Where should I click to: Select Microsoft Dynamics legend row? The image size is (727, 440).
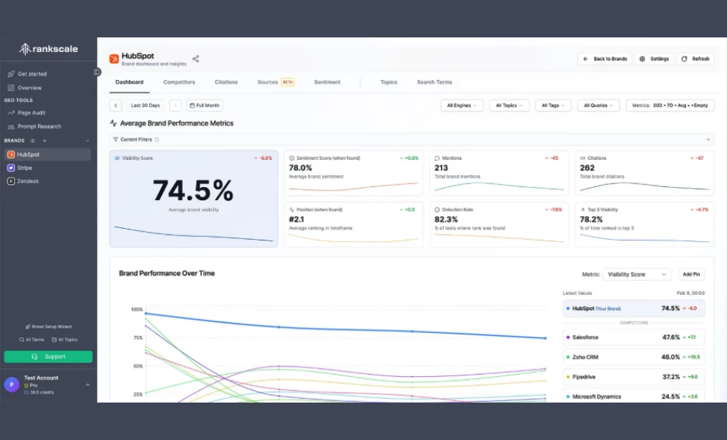point(634,397)
